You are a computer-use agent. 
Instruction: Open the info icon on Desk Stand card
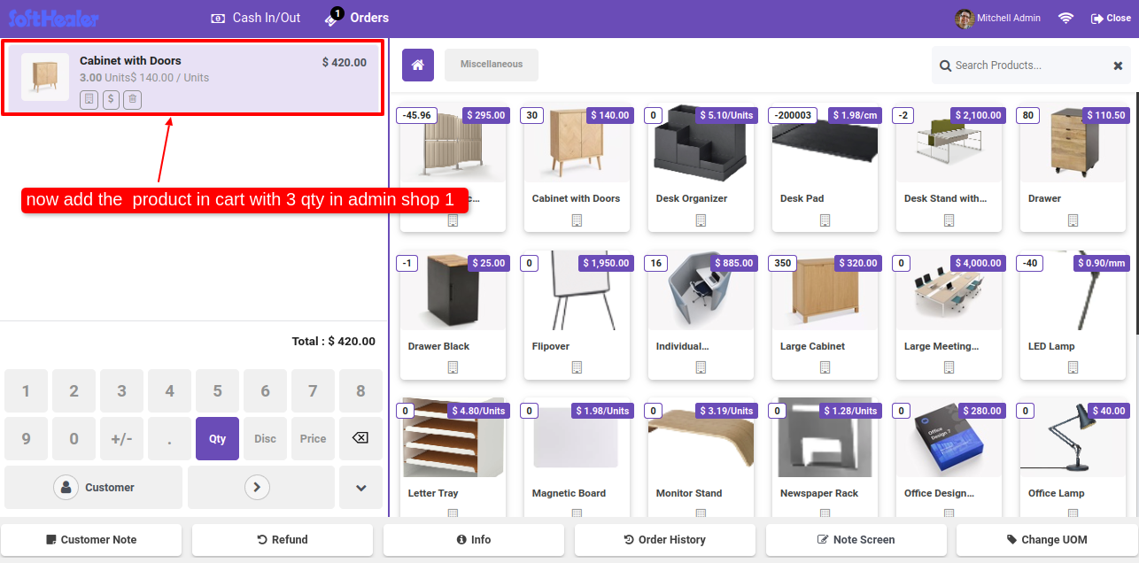(x=949, y=220)
